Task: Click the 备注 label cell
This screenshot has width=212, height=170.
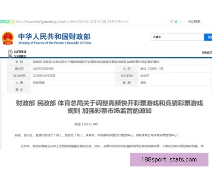Action: [x=19, y=90]
